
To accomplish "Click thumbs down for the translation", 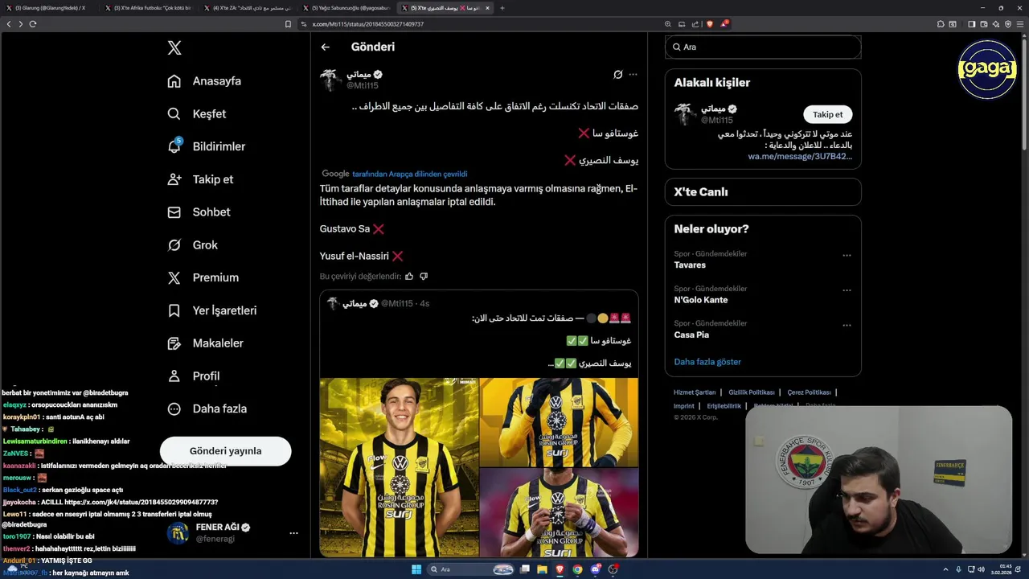I will click(424, 276).
